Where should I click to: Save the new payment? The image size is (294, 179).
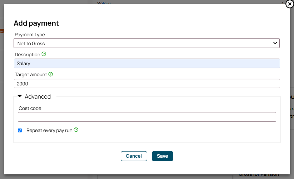tap(163, 156)
